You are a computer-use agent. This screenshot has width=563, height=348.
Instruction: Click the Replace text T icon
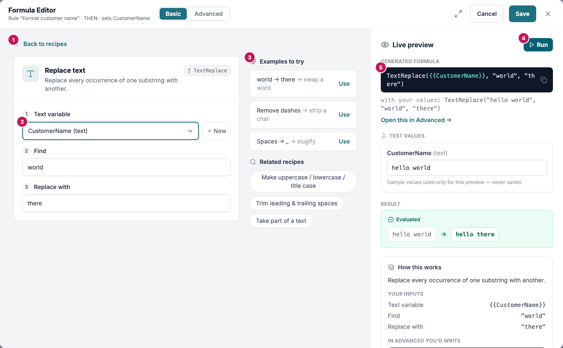click(x=31, y=74)
